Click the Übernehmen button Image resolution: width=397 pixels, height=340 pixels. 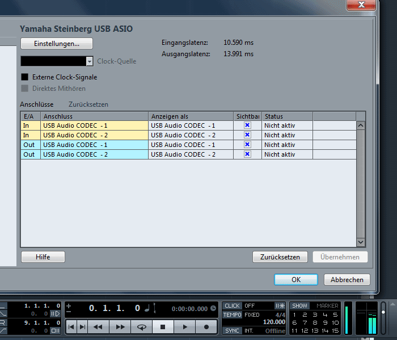pyautogui.click(x=340, y=257)
